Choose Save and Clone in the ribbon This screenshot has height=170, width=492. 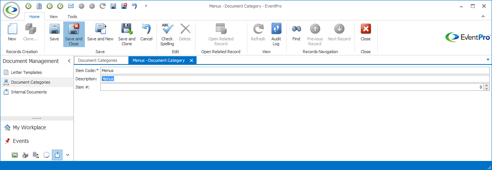(127, 34)
